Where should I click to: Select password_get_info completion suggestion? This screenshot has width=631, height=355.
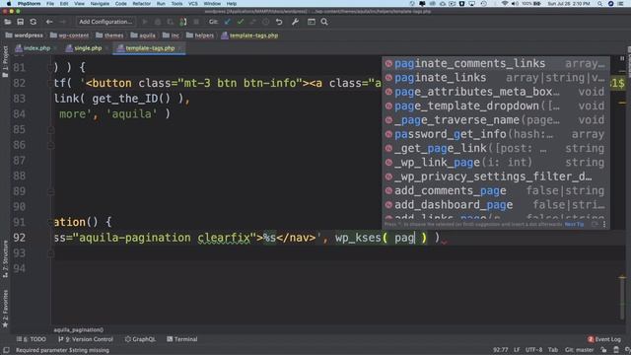[x=496, y=134]
